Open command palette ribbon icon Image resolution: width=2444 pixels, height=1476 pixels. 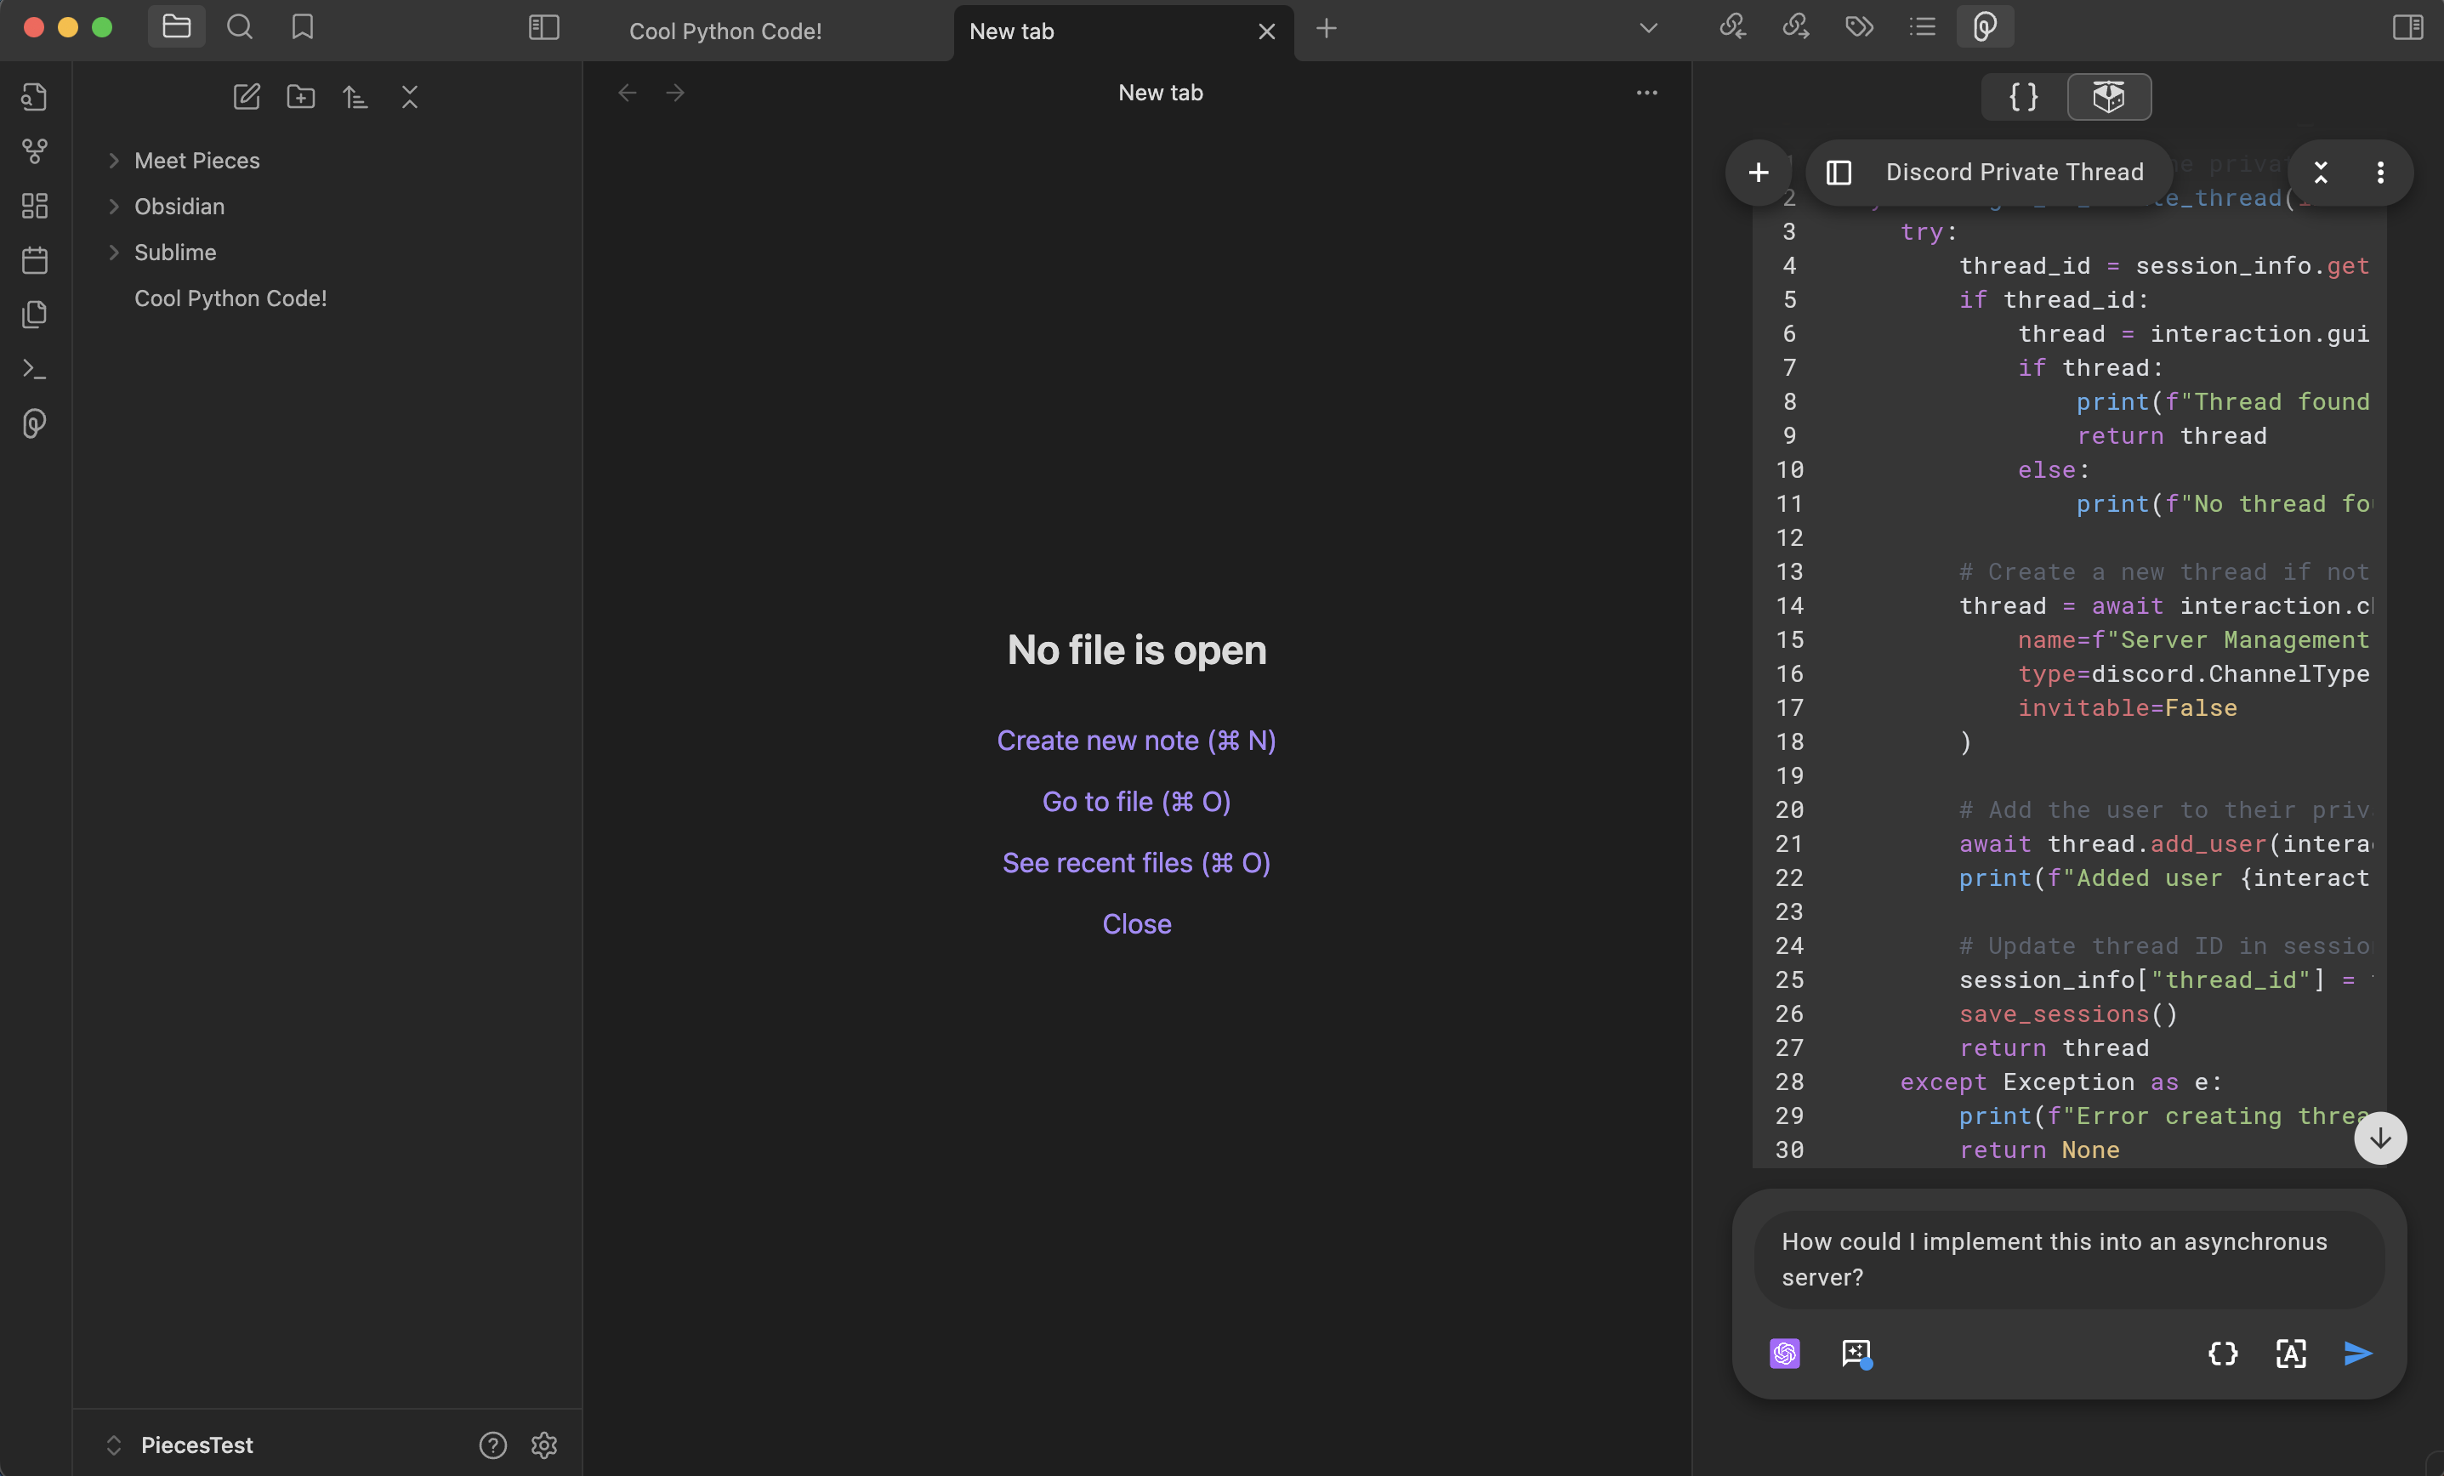point(35,369)
